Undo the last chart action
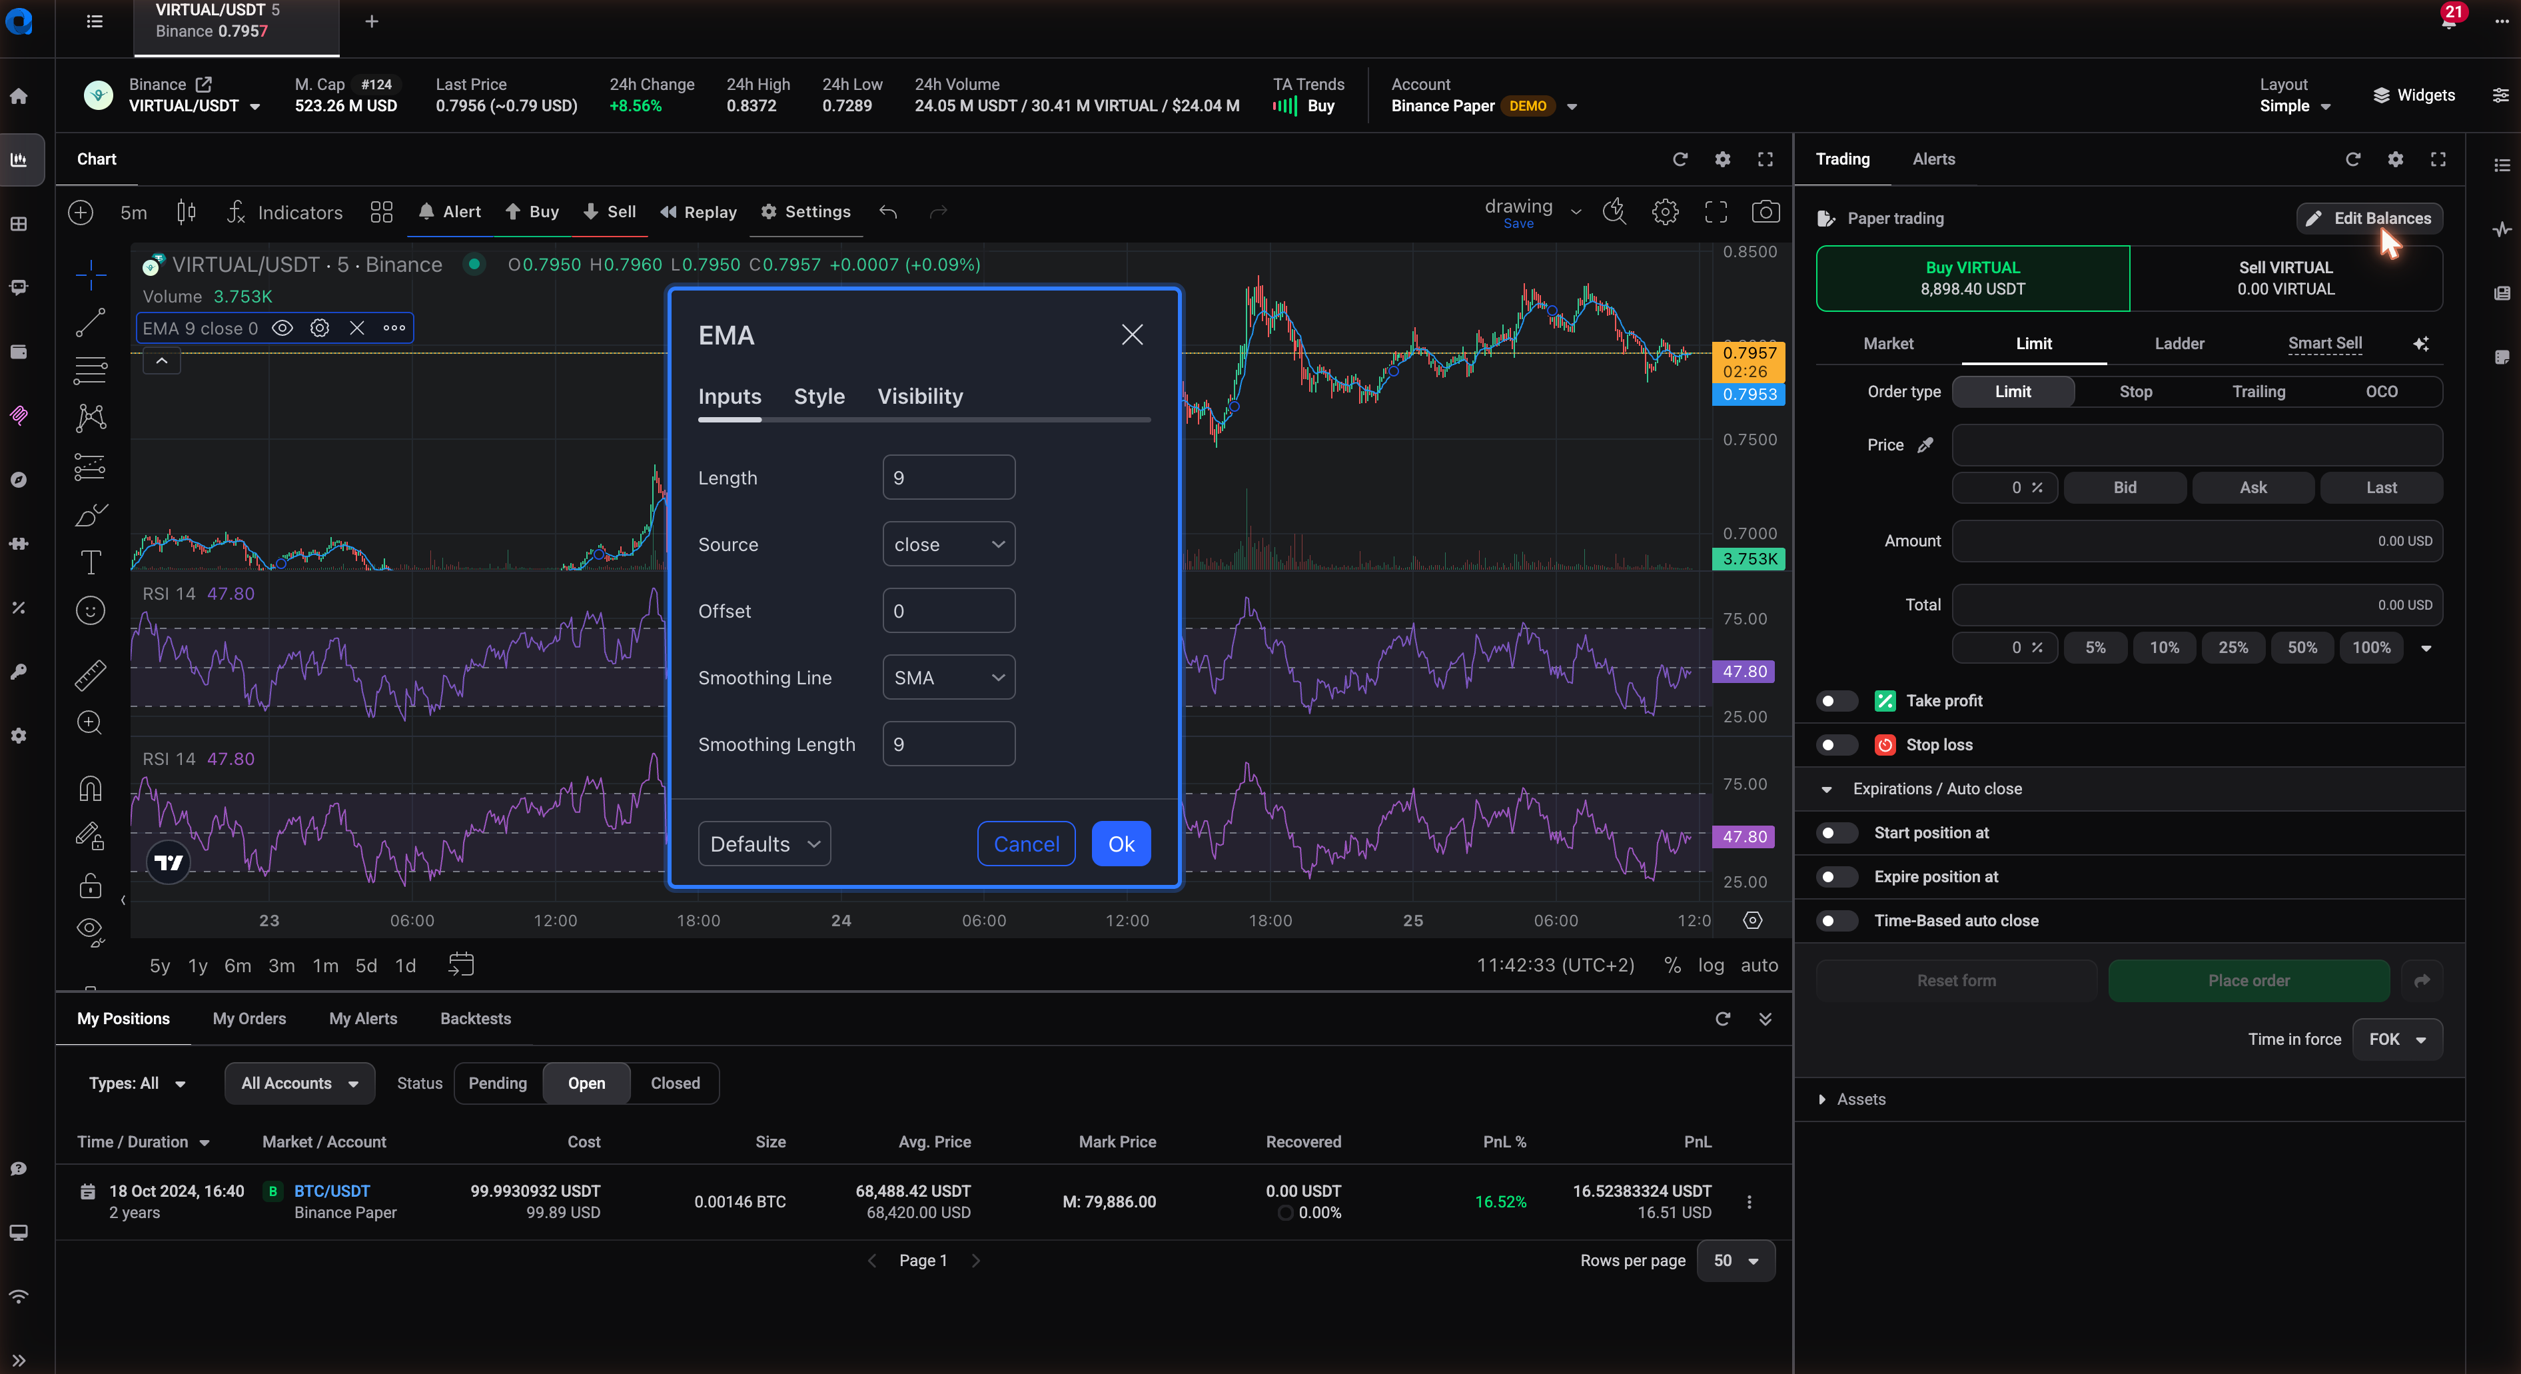The image size is (2521, 1374). pos(887,213)
